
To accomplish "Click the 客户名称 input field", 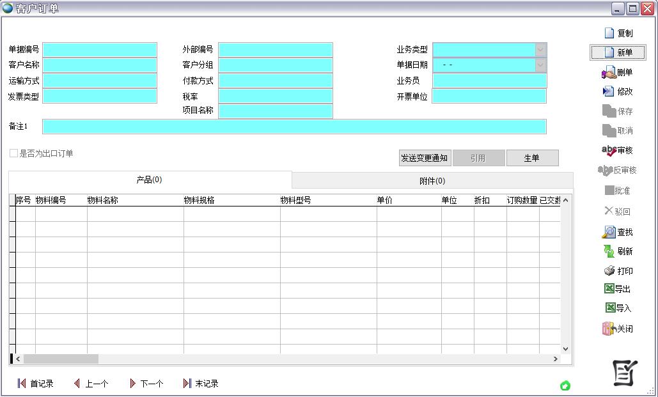I will tap(100, 65).
